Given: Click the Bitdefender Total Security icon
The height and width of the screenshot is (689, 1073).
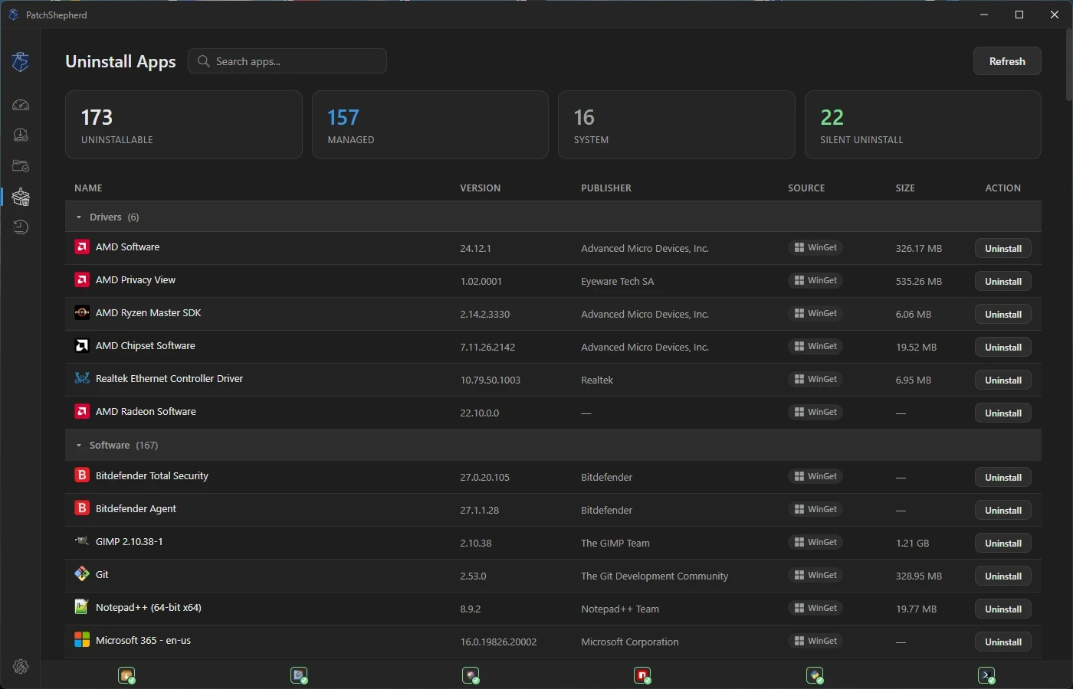Looking at the screenshot, I should pos(82,475).
